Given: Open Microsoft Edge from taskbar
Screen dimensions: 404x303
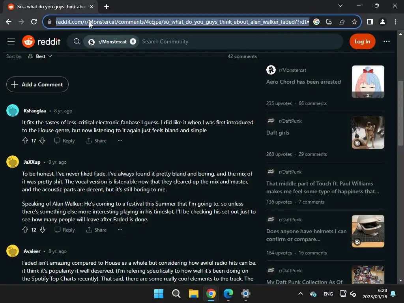Looking at the screenshot, I should 228,294.
